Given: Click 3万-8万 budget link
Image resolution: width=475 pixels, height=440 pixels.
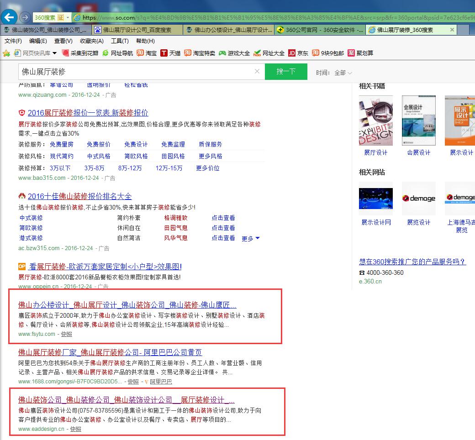Looking at the screenshot, I should (94, 168).
